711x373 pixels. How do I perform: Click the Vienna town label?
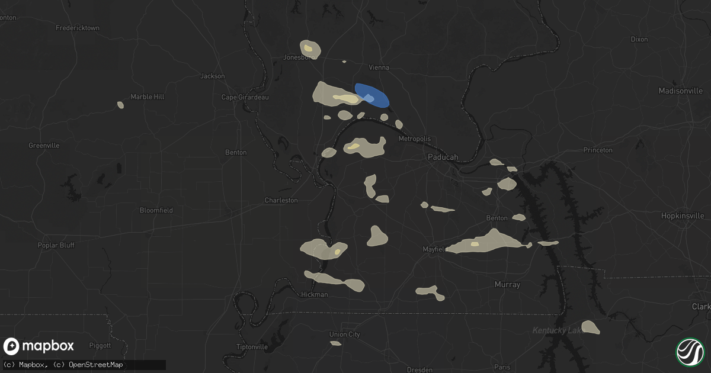[379, 67]
